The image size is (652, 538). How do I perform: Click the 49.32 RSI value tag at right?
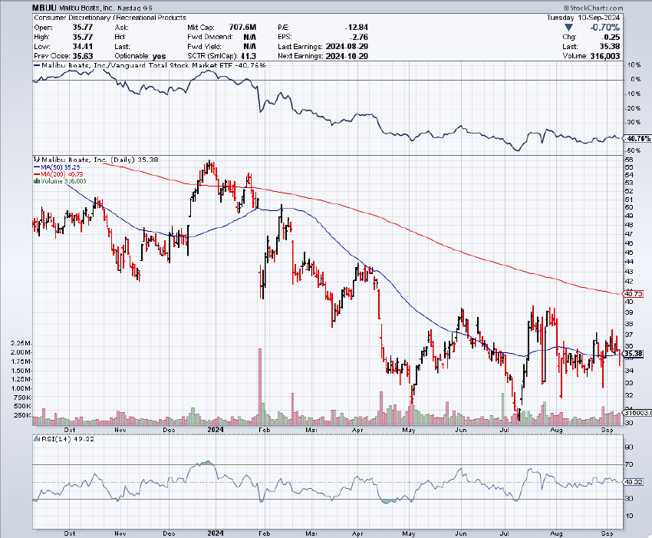[x=634, y=482]
